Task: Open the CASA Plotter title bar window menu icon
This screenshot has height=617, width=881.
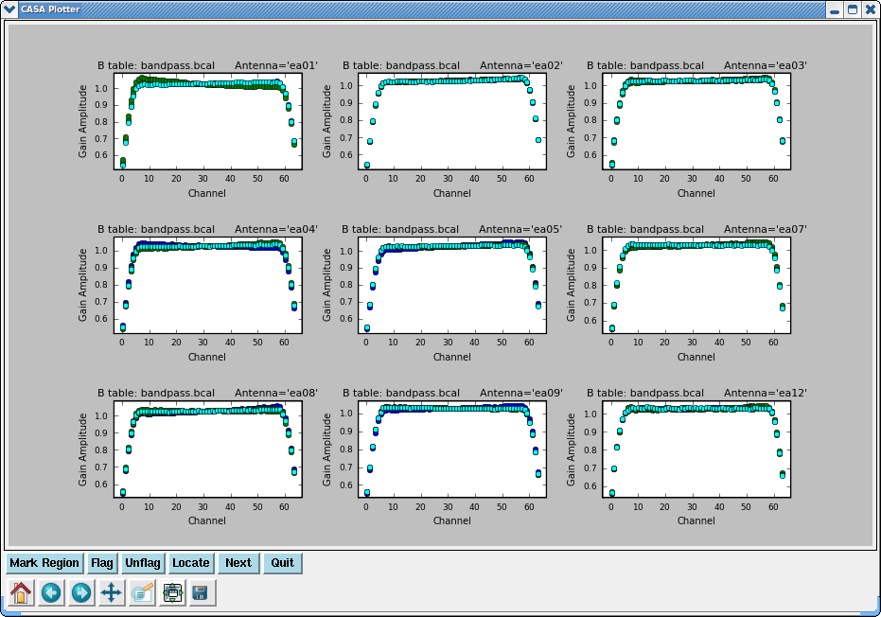Action: tap(10, 9)
